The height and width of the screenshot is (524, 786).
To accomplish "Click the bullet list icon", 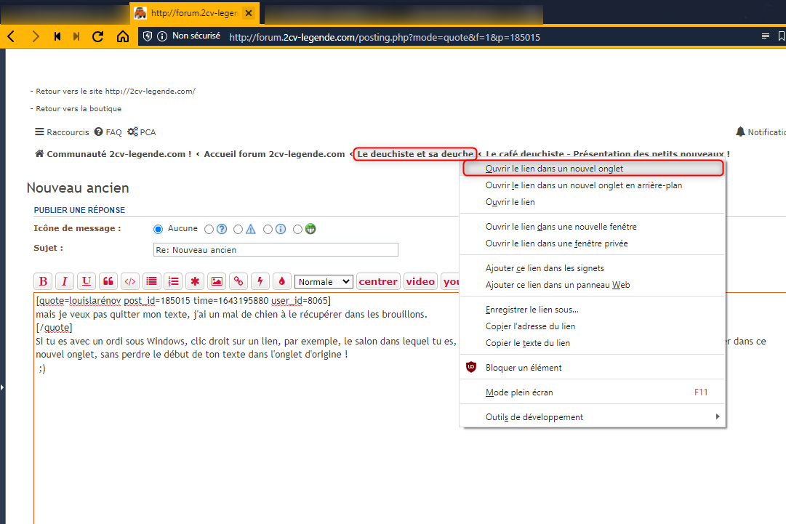I will [151, 282].
